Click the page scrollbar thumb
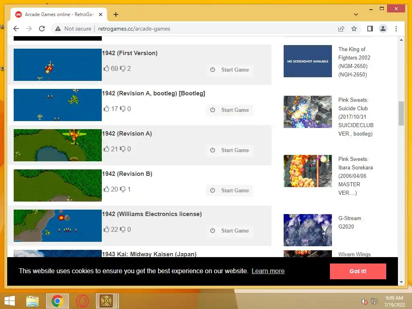The image size is (412, 309). pos(401,113)
